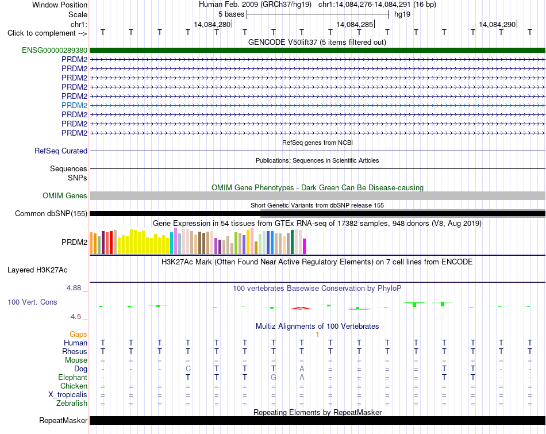Click 'Click to complement -->' label

47,33
